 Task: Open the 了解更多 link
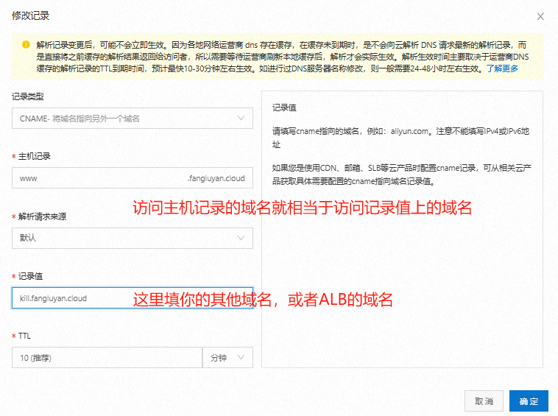pos(502,68)
